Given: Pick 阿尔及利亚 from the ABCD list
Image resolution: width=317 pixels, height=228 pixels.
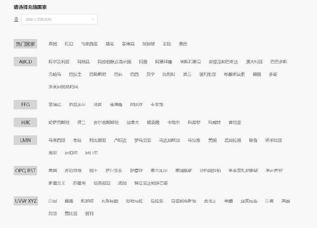Looking at the screenshot, I should [x=59, y=62].
